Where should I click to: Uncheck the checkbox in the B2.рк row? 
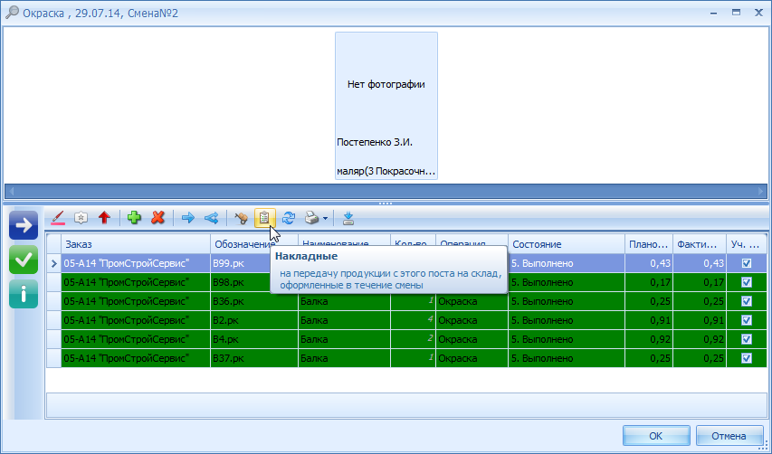pos(747,320)
